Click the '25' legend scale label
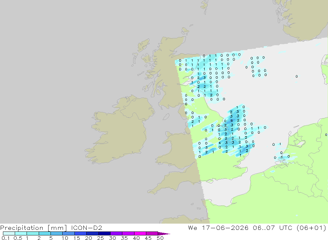Screen dimensions: 328x240 pos(100,238)
